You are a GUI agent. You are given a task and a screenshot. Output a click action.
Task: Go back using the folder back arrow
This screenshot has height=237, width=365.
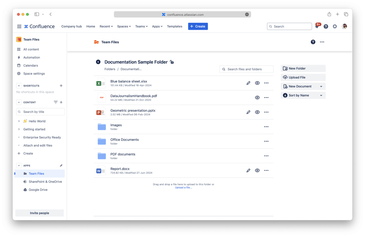click(x=98, y=62)
